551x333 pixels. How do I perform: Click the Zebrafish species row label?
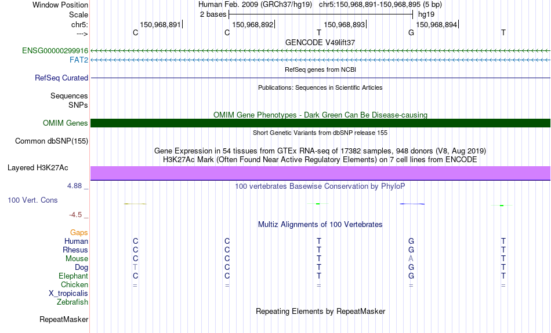72,302
